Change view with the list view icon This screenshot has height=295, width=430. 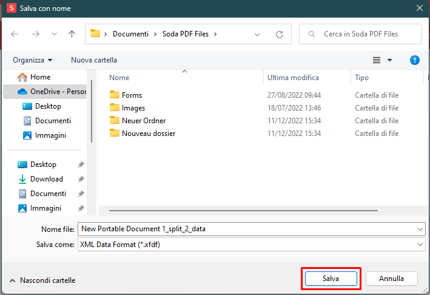pos(377,60)
